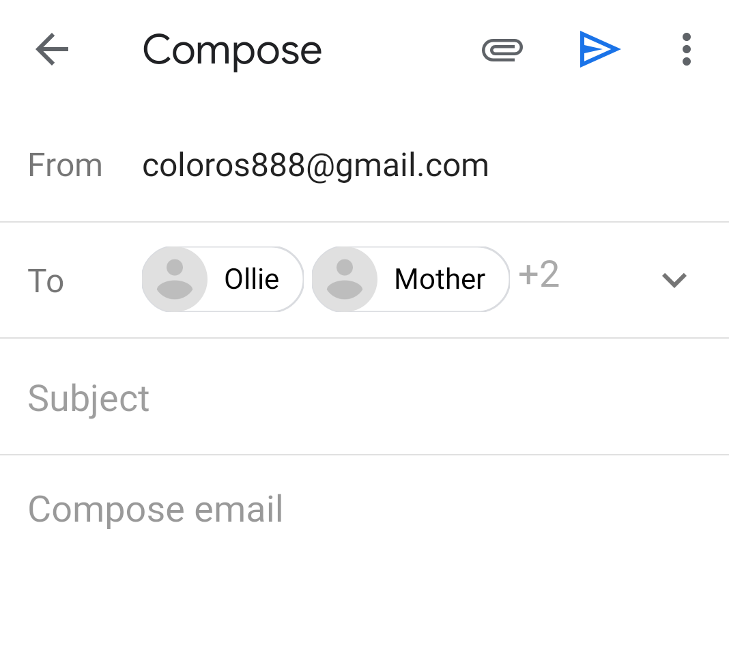The image size is (729, 650).
Task: Select the sender address coloros888@gmail.com
Action: (x=315, y=166)
